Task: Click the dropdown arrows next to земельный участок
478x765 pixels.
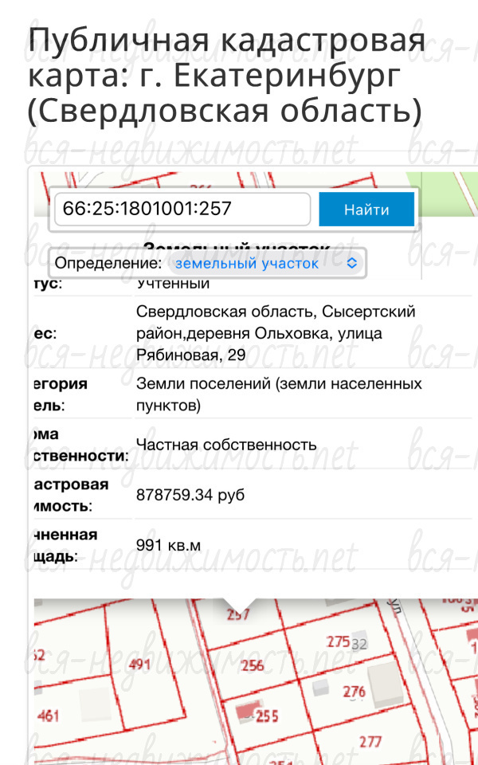Action: [353, 263]
